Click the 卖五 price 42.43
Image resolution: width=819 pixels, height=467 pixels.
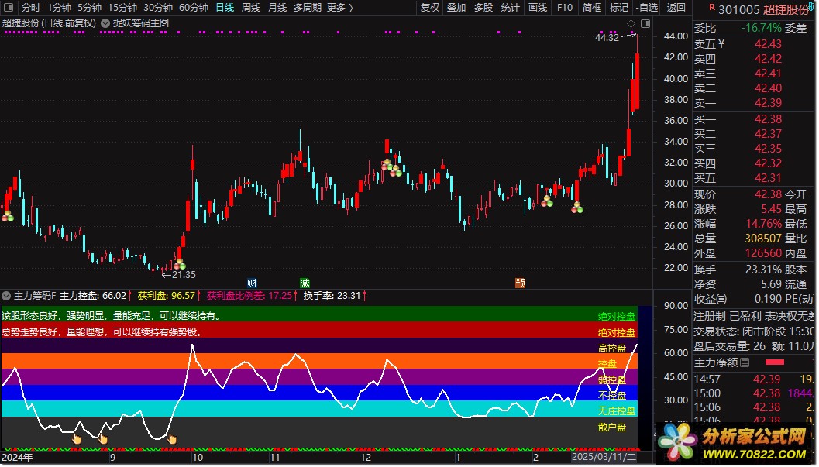pos(768,44)
